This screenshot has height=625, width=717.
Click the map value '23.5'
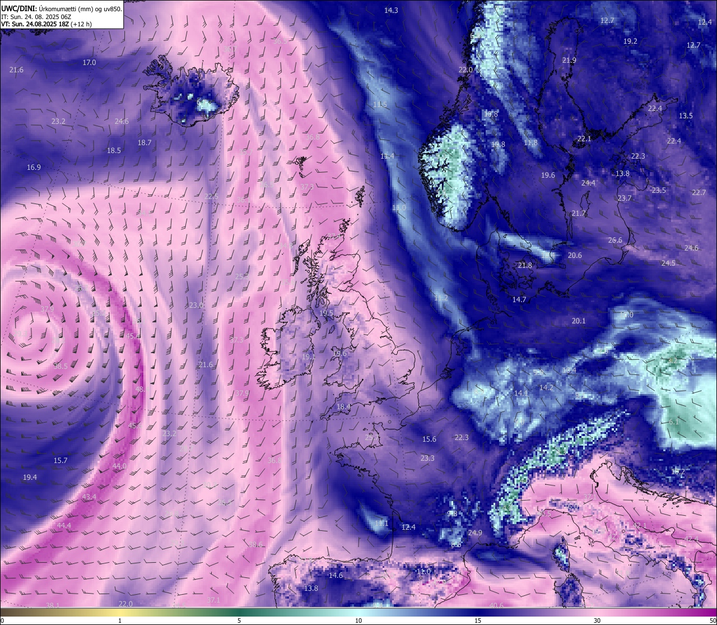(x=659, y=191)
